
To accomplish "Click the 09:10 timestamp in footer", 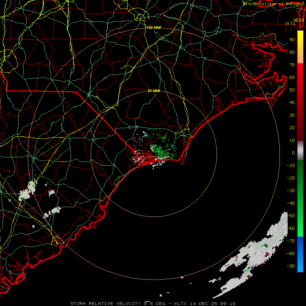I will point(228,304).
